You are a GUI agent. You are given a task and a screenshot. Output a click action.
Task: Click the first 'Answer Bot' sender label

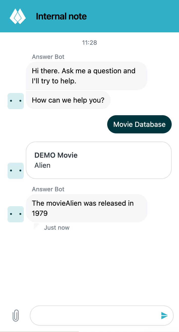click(48, 57)
